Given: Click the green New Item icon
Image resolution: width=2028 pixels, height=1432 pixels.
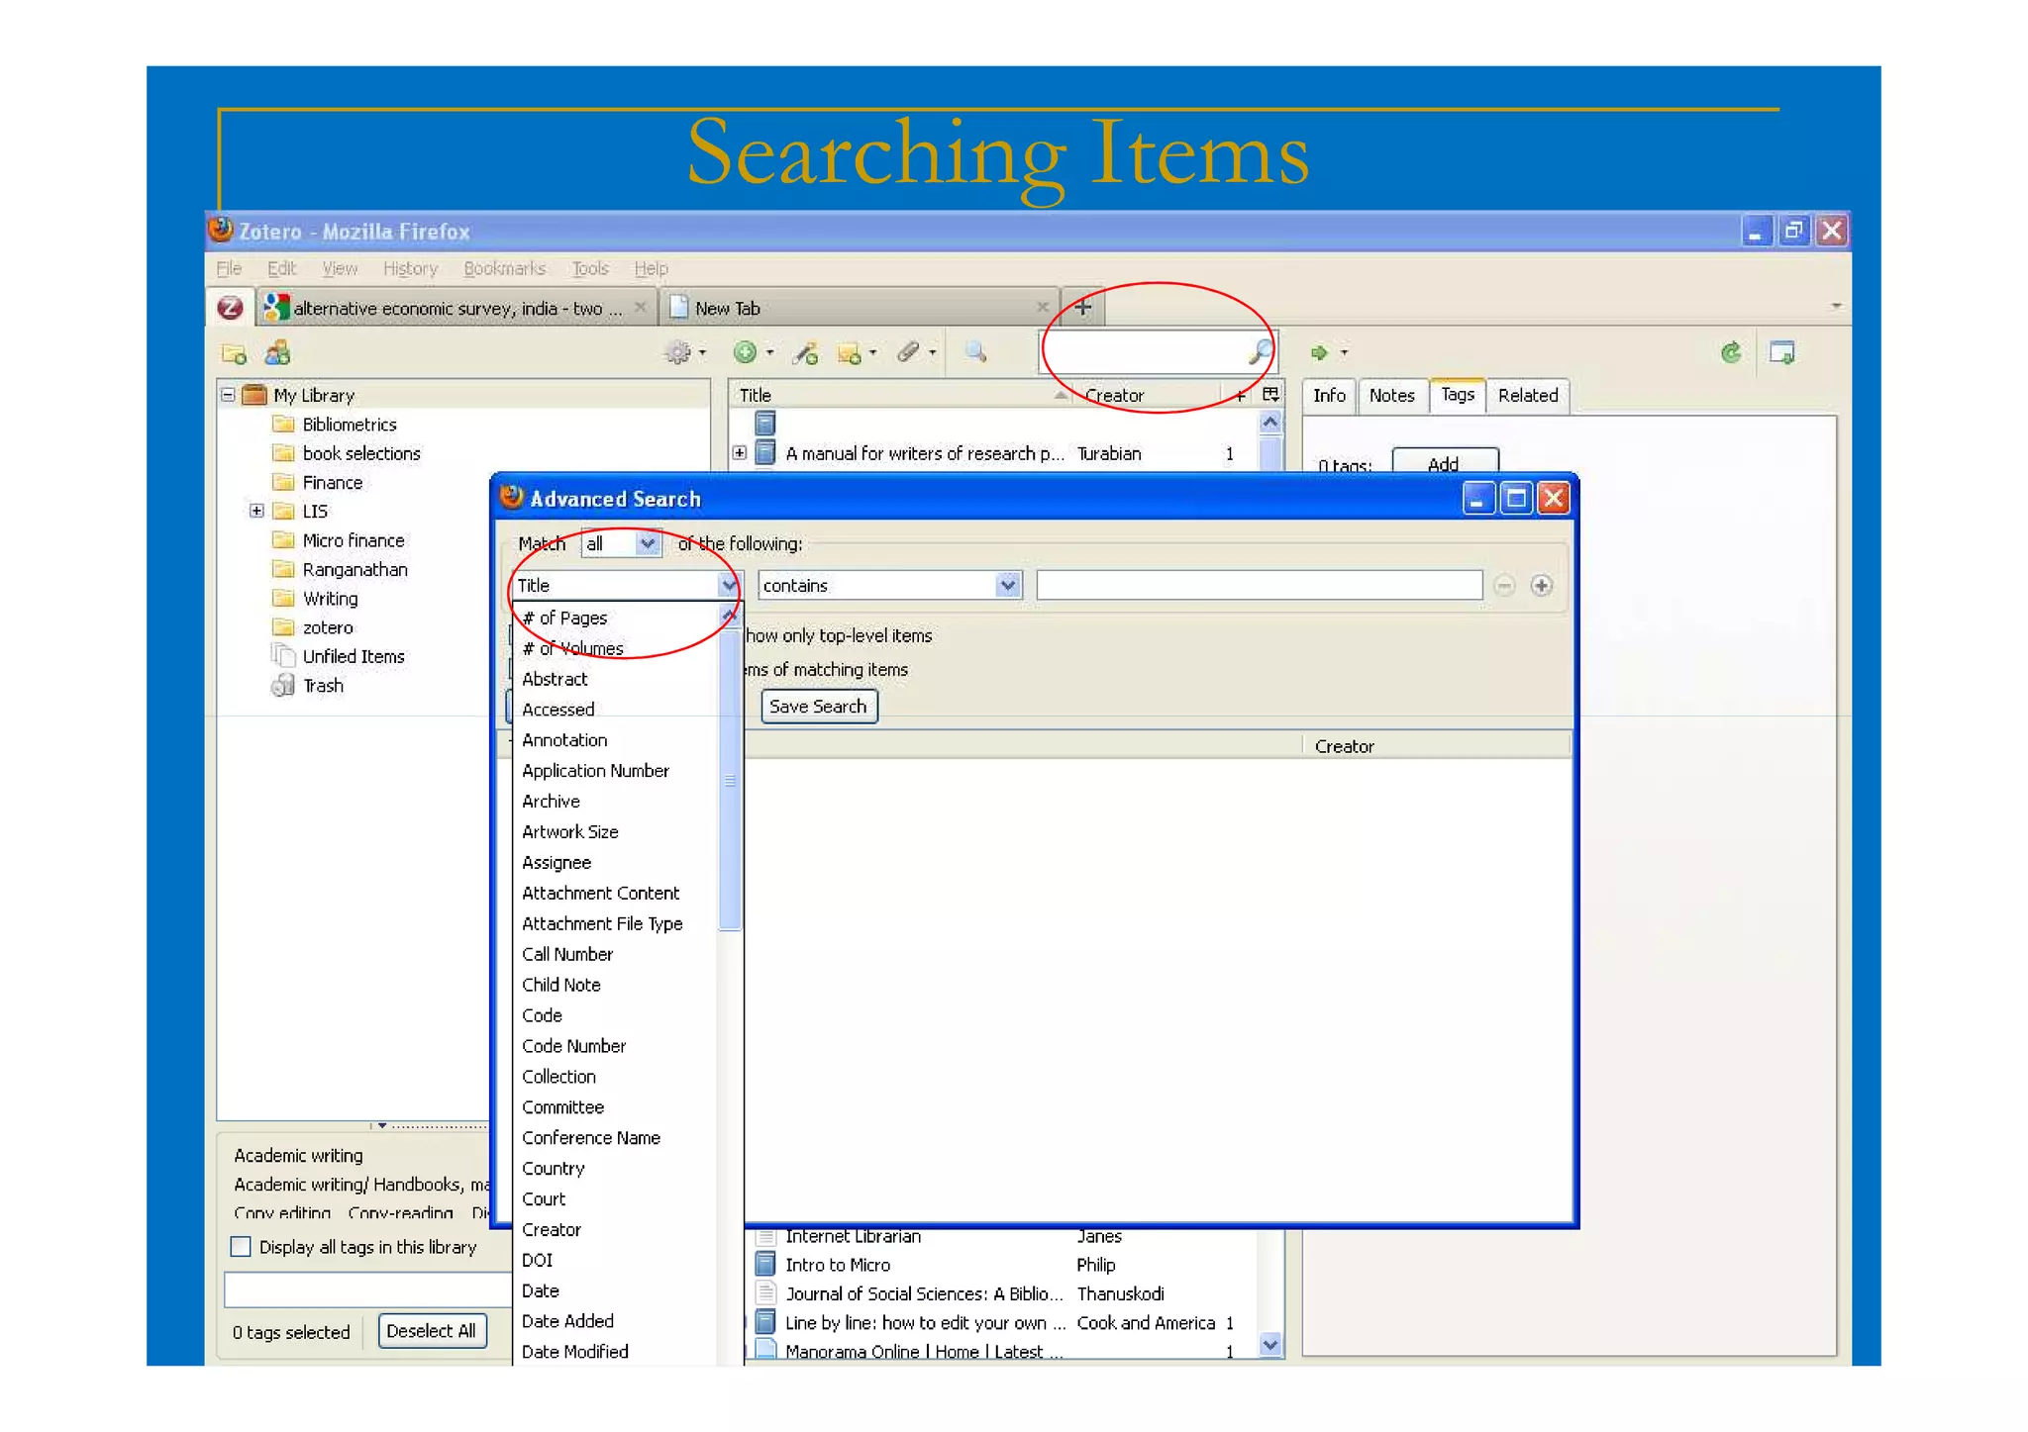Looking at the screenshot, I should click(745, 351).
